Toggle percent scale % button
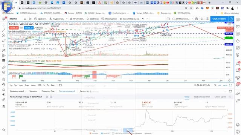Image resolution: width=241 pixels, height=135 pixels. coord(215,85)
